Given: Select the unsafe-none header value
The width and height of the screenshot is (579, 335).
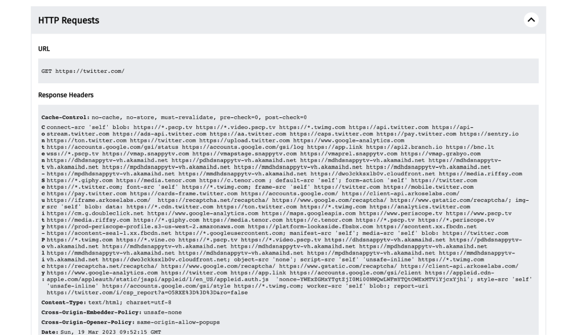Looking at the screenshot, I should pyautogui.click(x=159, y=313).
